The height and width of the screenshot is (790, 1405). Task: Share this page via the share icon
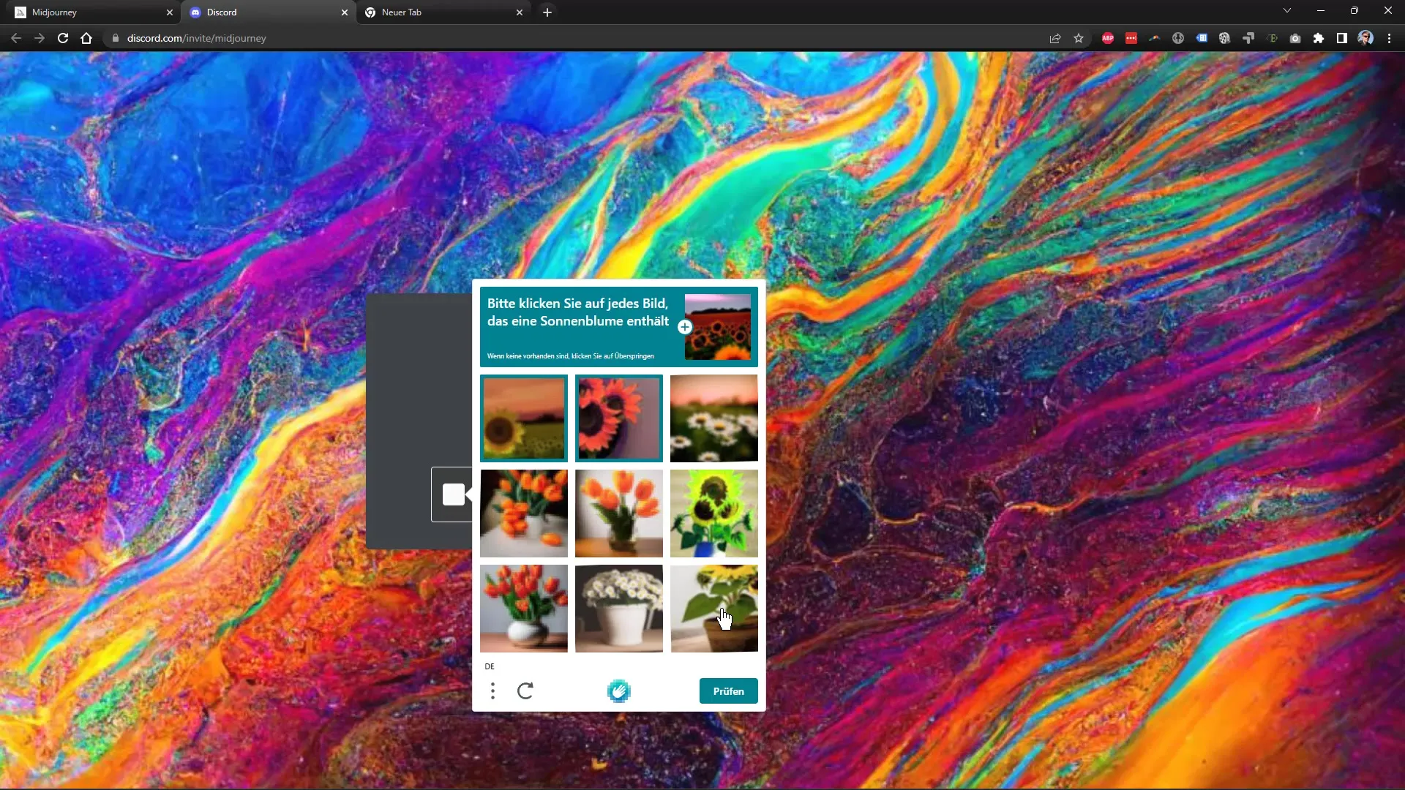(1055, 38)
